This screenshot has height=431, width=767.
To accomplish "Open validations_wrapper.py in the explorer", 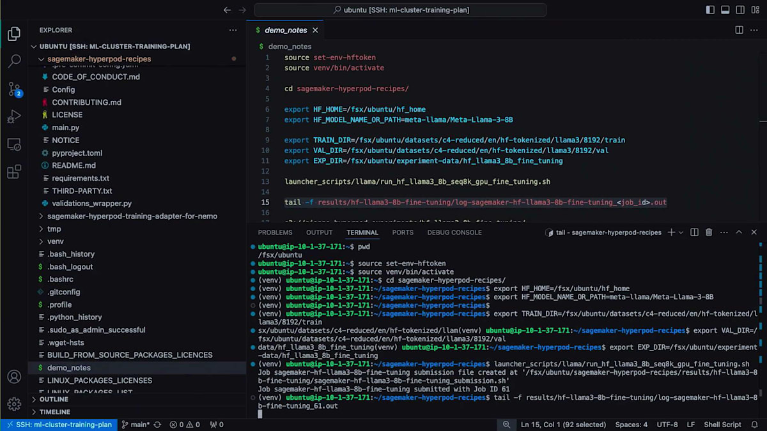I will [92, 203].
